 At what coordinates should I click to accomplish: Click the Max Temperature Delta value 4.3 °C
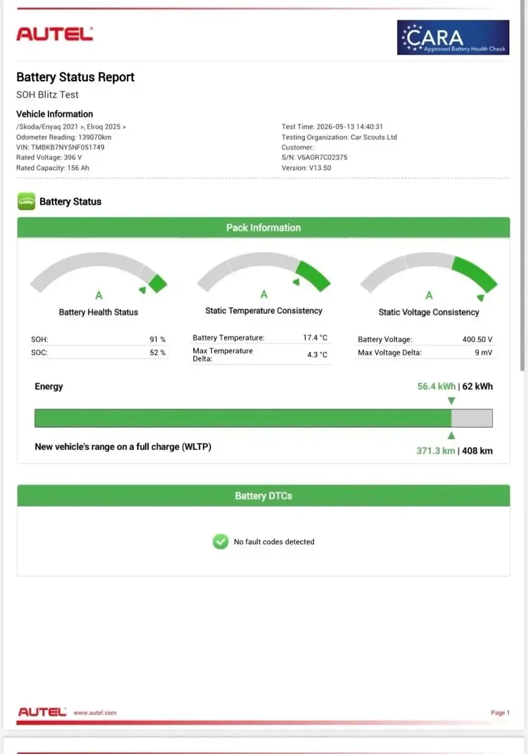point(317,355)
